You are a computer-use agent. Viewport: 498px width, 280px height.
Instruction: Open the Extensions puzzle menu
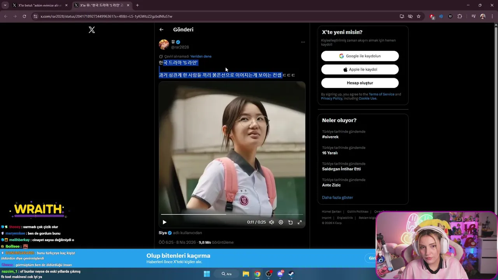[x=460, y=16]
